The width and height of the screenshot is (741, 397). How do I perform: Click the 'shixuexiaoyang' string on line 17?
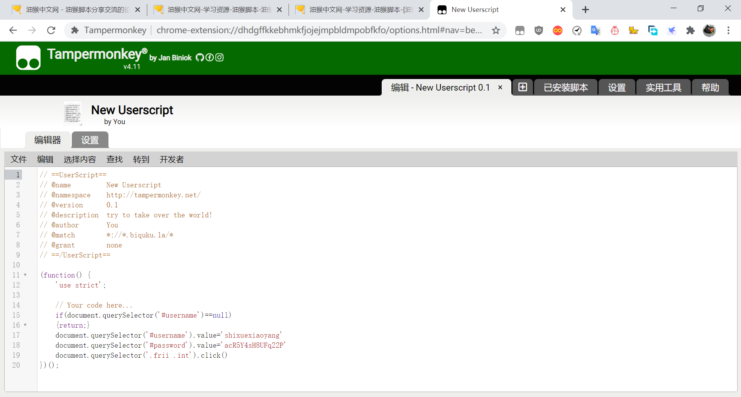pyautogui.click(x=253, y=335)
